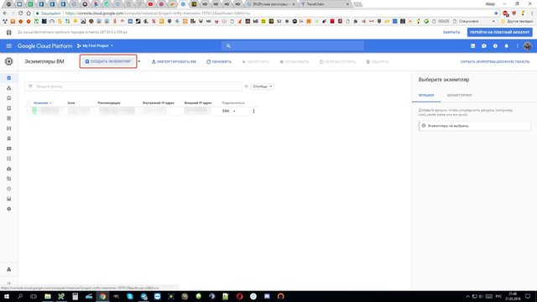The image size is (537, 302).
Task: Open the header three-dot settings menu
Action: [x=517, y=46]
